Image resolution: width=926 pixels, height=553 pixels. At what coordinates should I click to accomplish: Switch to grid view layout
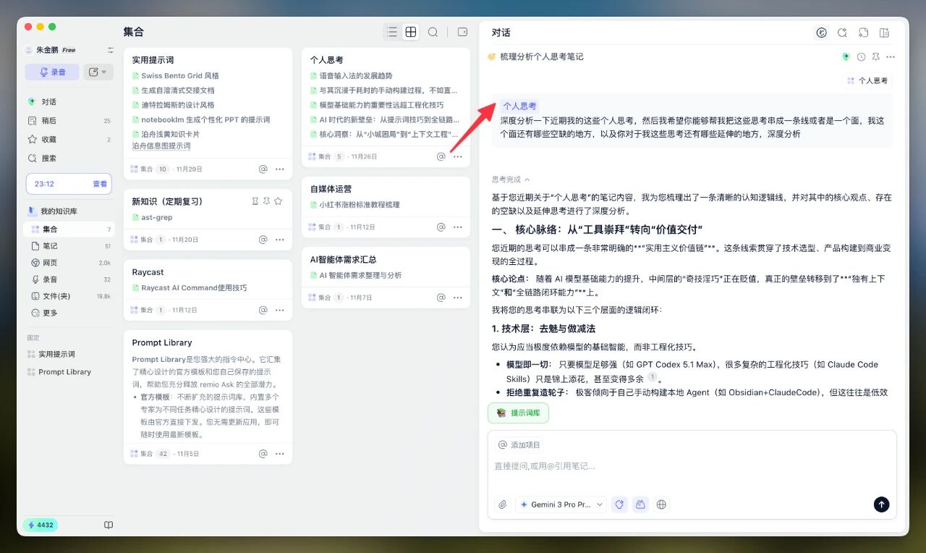411,32
